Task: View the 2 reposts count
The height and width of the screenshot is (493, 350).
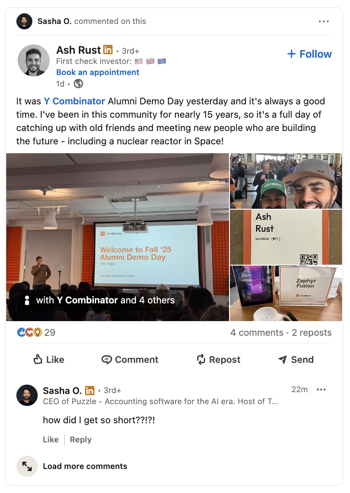Action: [312, 333]
